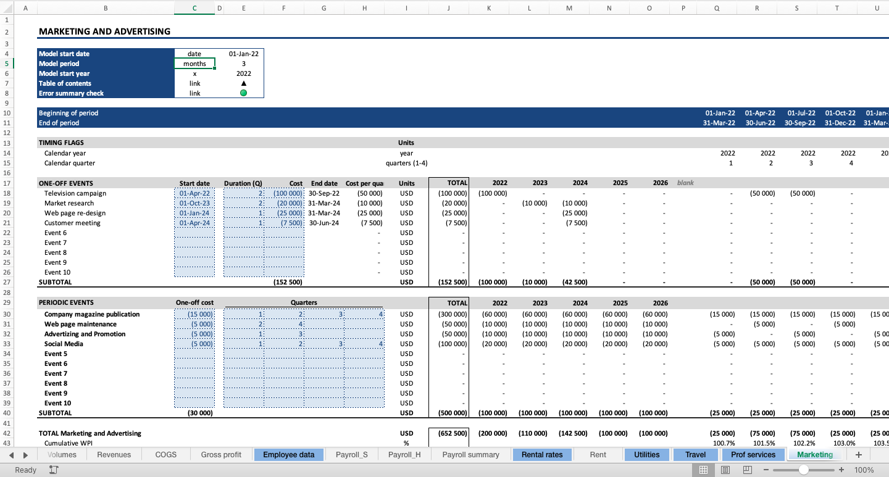Click the green error check indicator
This screenshot has width=889, height=477.
243,93
